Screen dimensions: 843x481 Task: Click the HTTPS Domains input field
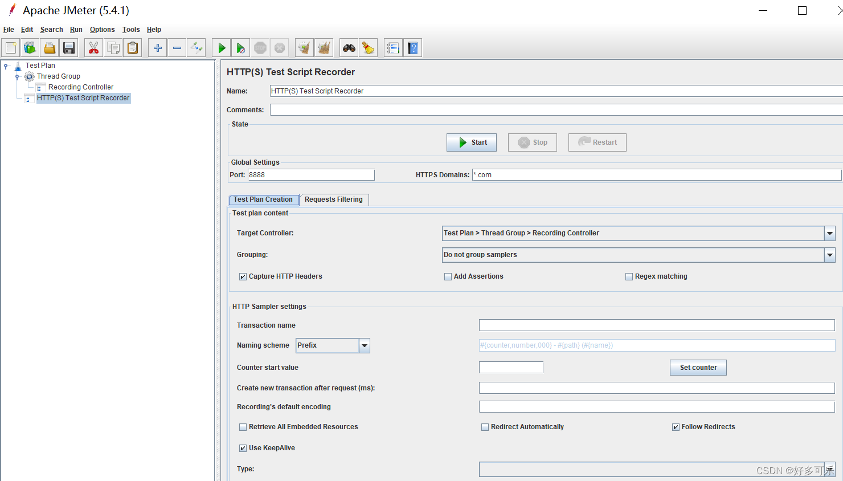click(x=657, y=175)
